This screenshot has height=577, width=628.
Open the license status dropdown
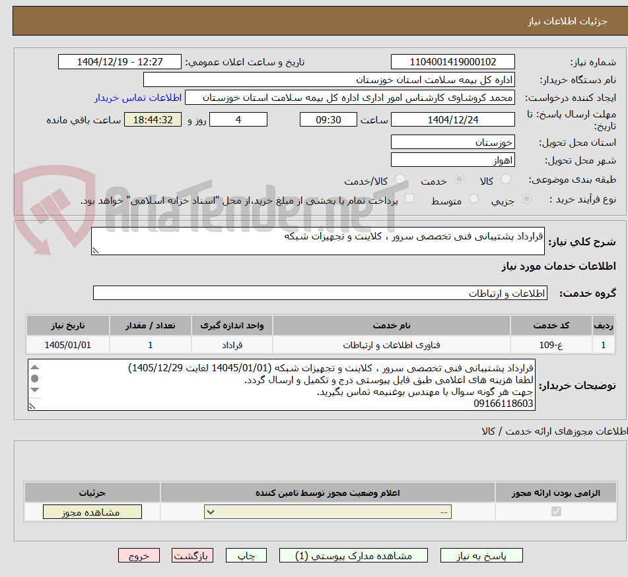(x=328, y=512)
